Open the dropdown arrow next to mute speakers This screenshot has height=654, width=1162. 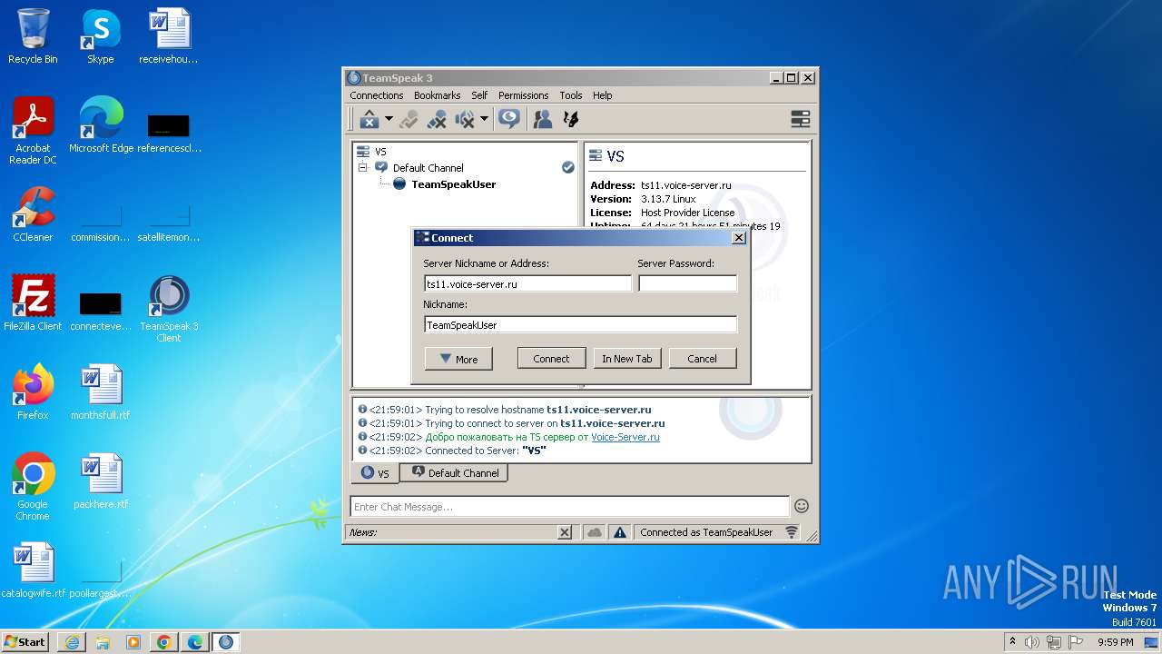pyautogui.click(x=484, y=119)
